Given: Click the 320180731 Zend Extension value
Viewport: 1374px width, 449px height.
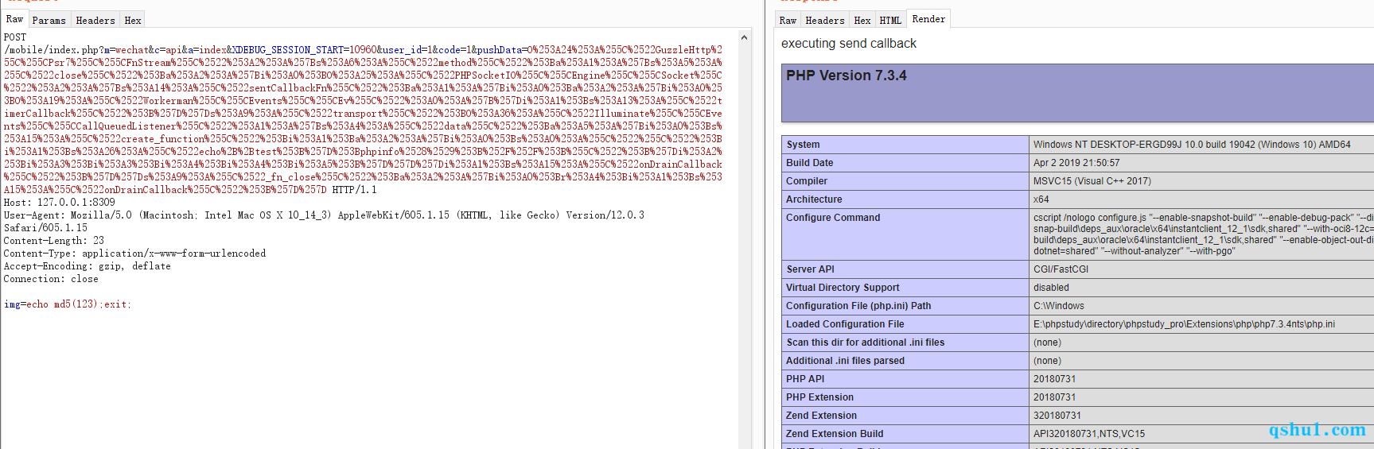Looking at the screenshot, I should pos(1057,416).
